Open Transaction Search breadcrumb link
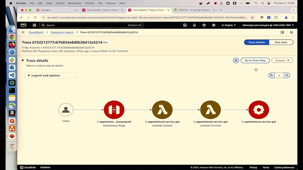The image size is (303, 170). click(62, 32)
